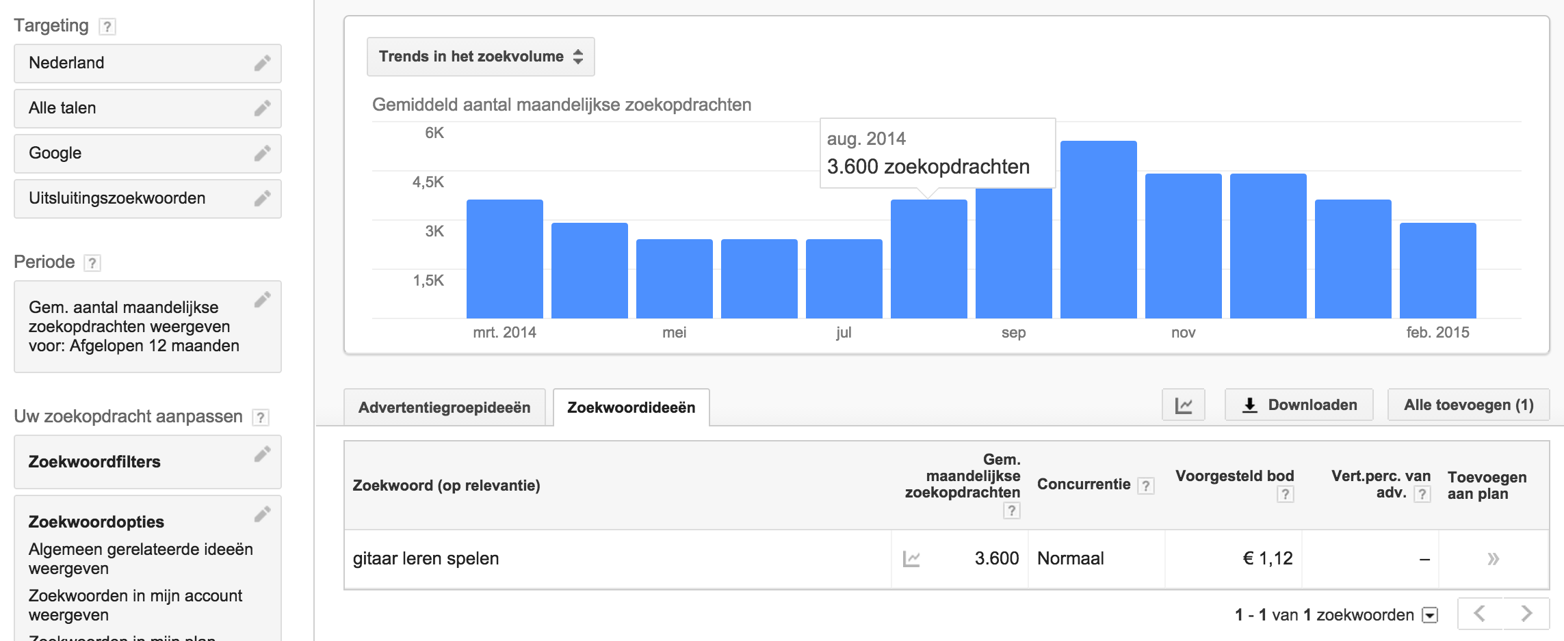The image size is (1564, 641).
Task: Select the Nederland targeting field
Action: (148, 64)
